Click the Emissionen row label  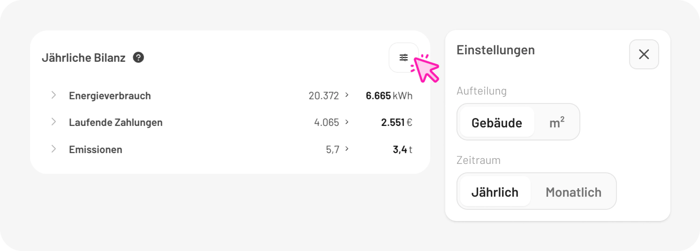pos(95,150)
